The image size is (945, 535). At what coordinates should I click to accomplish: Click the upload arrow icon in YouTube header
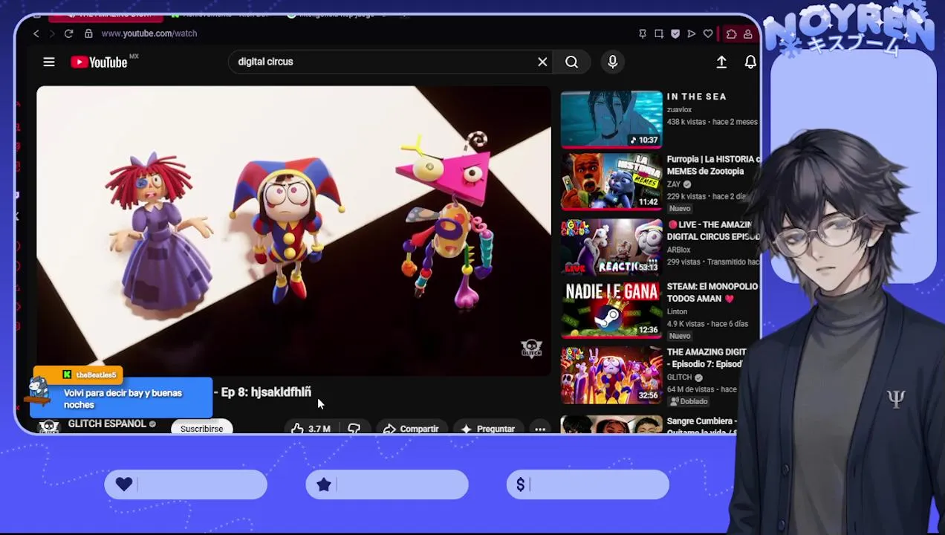click(x=721, y=63)
